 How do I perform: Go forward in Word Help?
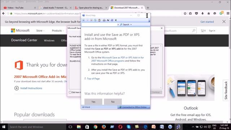pos(87,20)
